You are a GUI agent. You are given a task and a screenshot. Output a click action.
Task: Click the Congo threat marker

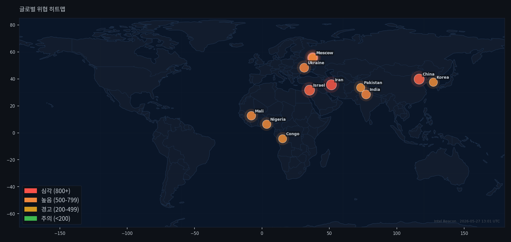pyautogui.click(x=282, y=139)
